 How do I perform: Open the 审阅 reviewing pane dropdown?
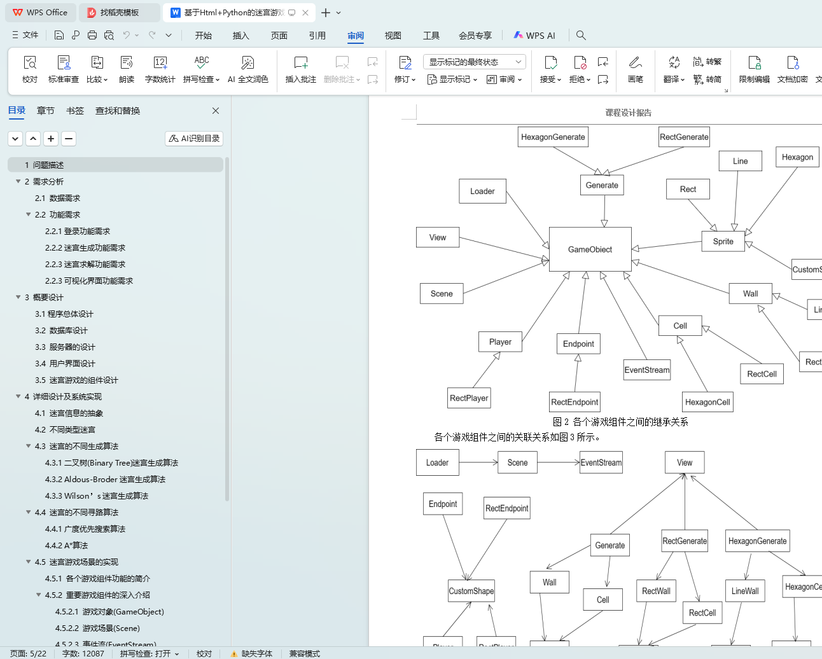(505, 80)
